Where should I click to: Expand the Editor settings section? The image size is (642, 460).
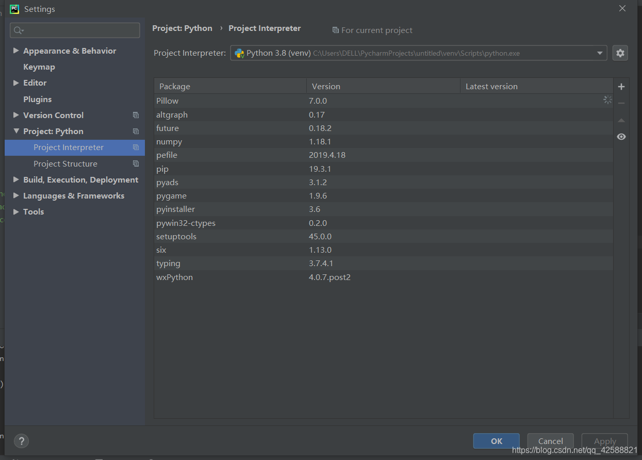coord(16,83)
